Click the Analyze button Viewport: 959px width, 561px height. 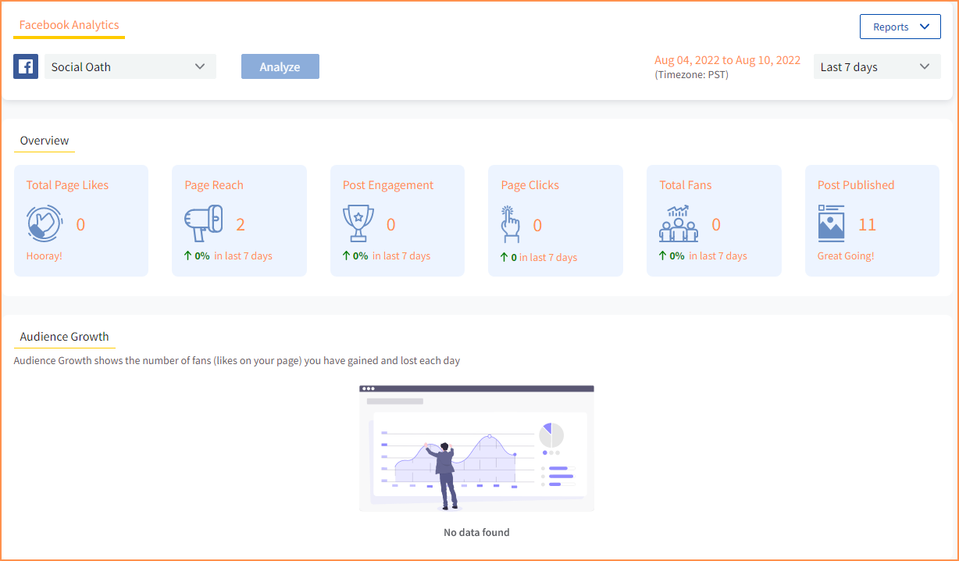[280, 66]
